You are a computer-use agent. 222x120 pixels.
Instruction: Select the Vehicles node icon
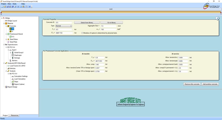(x=8, y=68)
